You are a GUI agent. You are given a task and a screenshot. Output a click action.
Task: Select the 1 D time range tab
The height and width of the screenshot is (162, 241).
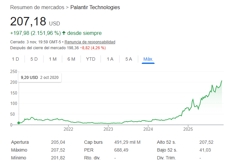pos(15,59)
